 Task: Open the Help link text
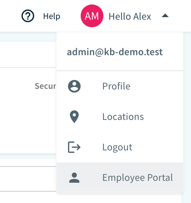point(52,16)
